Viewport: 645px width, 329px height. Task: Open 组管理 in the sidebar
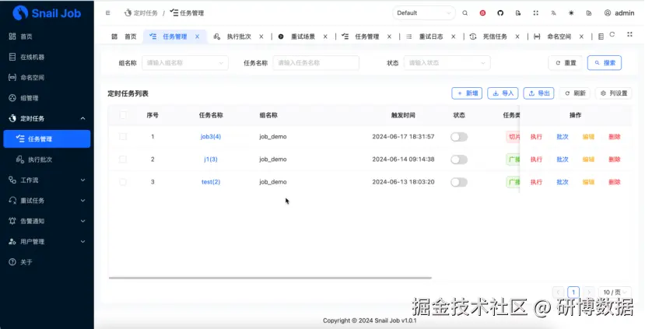click(47, 98)
